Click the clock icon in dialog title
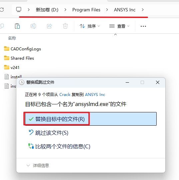This screenshot has height=180, width=179. [x=22, y=82]
